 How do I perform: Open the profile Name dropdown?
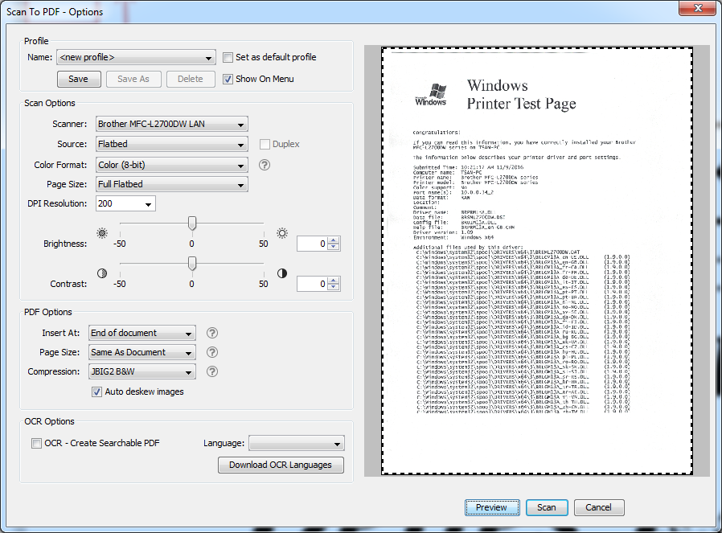coord(136,57)
